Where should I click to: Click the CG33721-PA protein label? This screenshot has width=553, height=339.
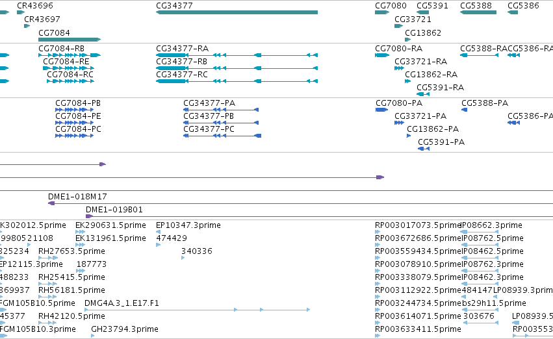[420, 116]
